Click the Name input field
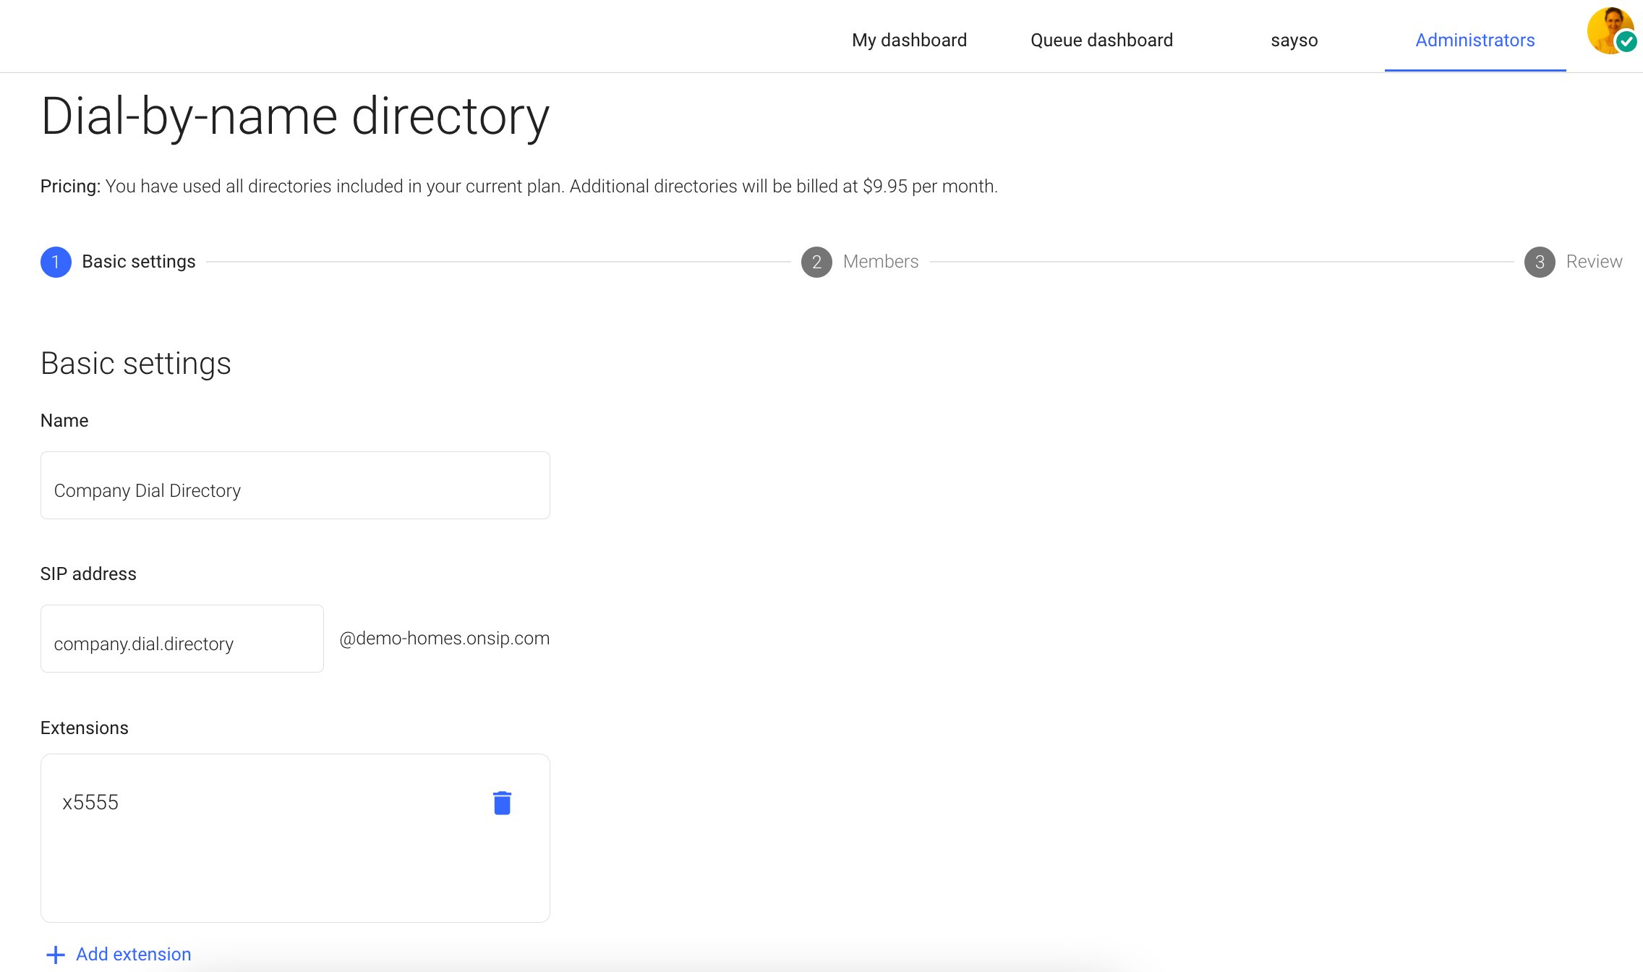Image resolution: width=1643 pixels, height=972 pixels. tap(295, 486)
